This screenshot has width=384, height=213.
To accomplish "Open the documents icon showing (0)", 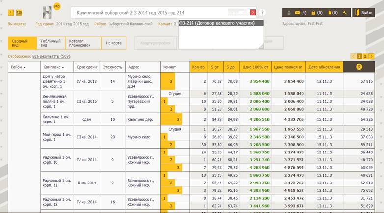I will [x=332, y=13].
